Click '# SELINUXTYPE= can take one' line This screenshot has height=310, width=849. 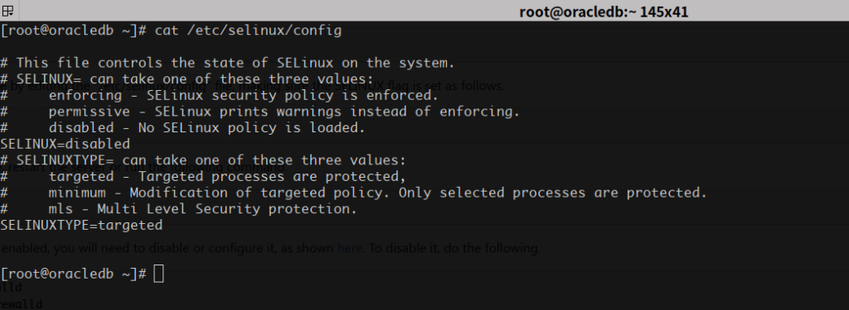203,160
